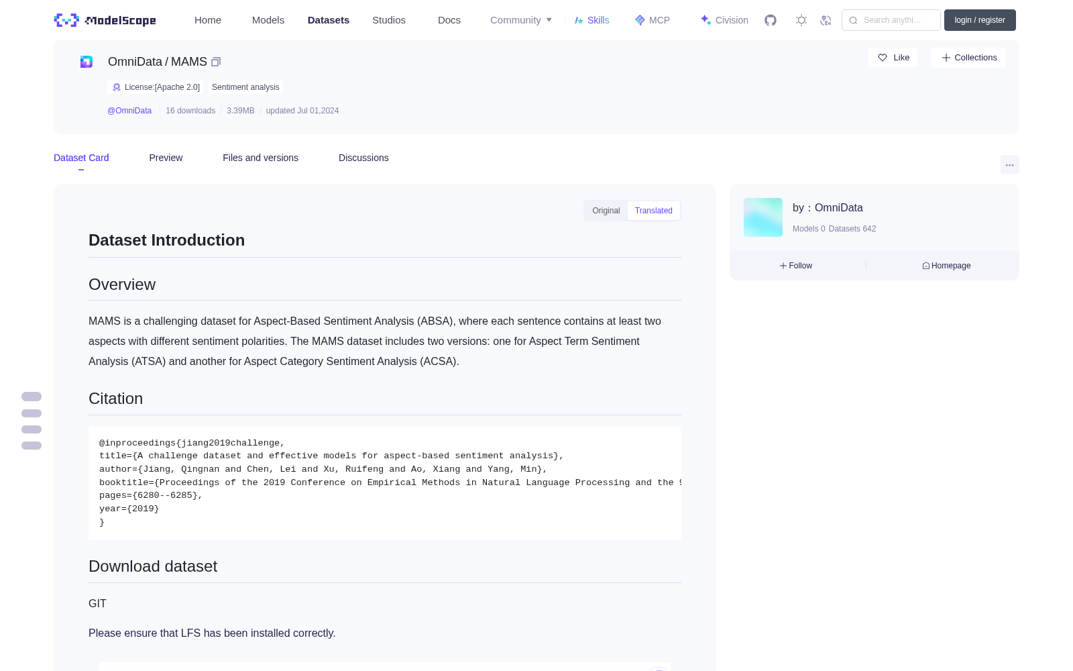The height and width of the screenshot is (671, 1073).
Task: Click the 'updated Jul 01,2024' text
Action: point(302,111)
